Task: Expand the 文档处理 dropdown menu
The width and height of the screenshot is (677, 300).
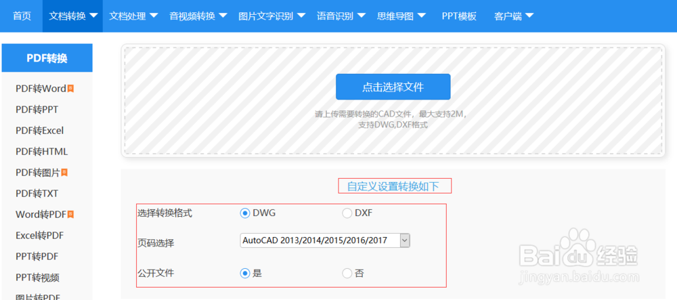Action: click(x=133, y=16)
